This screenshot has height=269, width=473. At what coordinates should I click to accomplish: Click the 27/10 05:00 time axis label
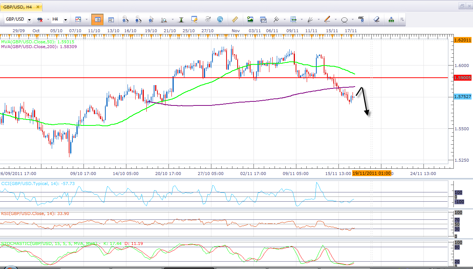tap(211, 173)
